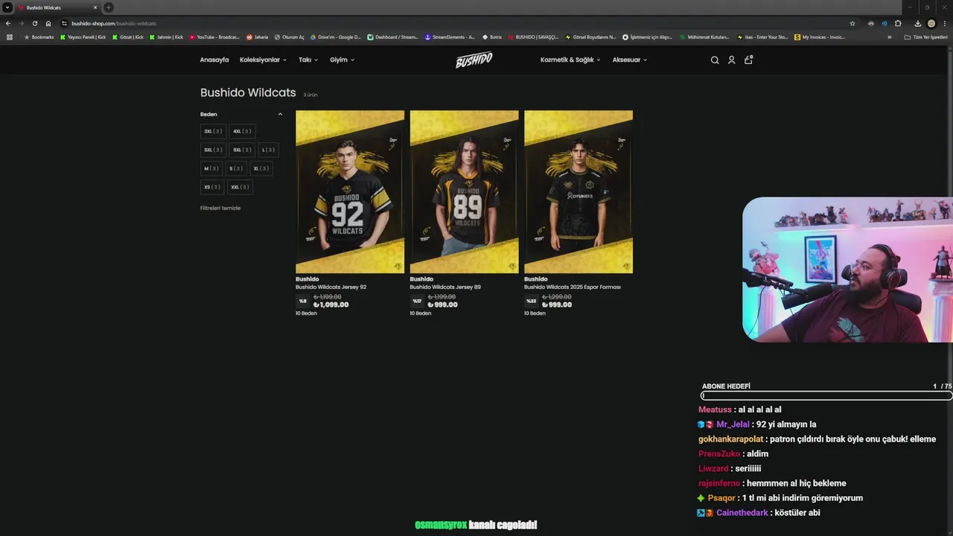This screenshot has height=536, width=953.
Task: Expand the Kozmetik & Sağlık menu
Action: [x=570, y=60]
